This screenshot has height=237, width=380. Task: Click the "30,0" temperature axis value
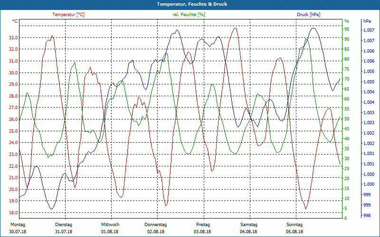click(13, 73)
